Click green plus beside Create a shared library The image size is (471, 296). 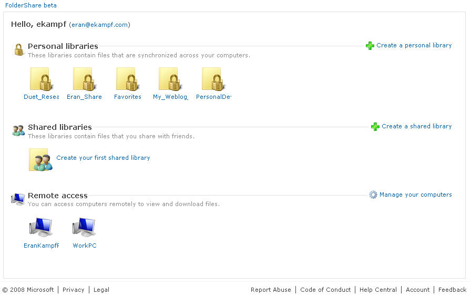[375, 127]
